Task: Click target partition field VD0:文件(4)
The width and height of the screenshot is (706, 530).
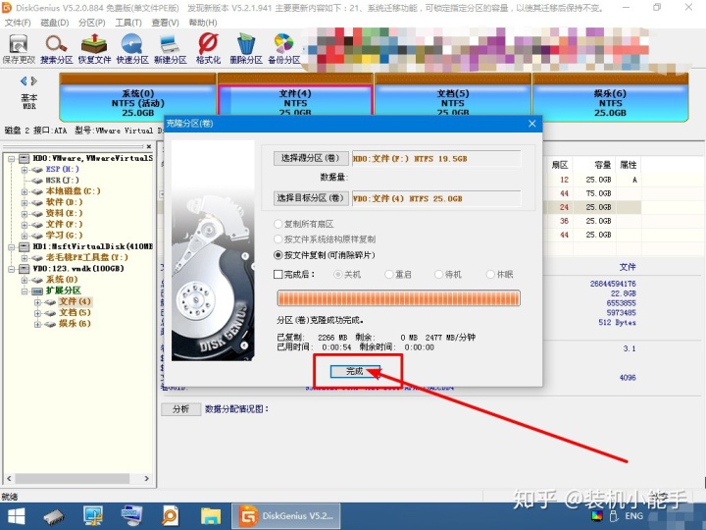Action: (436, 198)
